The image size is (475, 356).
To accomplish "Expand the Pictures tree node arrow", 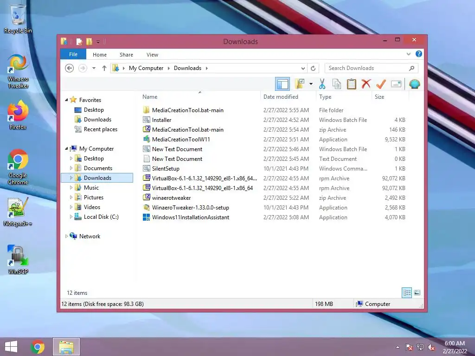I will click(71, 197).
